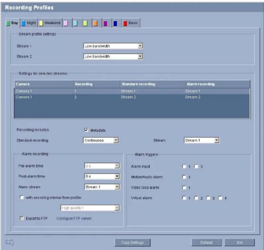Check Video loss alarm 1

(x=184, y=187)
